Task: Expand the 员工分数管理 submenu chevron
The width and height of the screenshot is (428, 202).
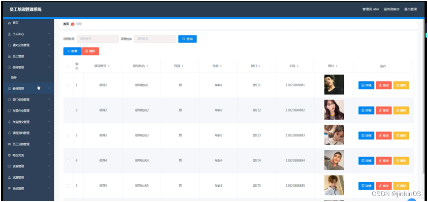Action: [x=49, y=144]
